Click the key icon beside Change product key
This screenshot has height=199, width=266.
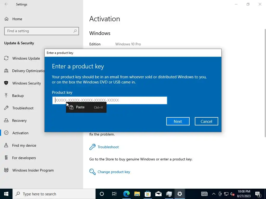pos(92,172)
